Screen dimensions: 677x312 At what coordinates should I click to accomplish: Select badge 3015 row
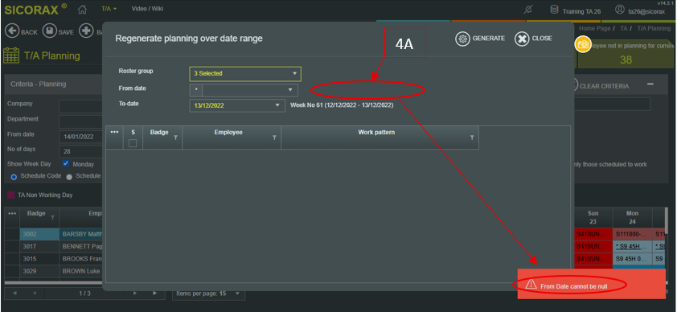point(39,259)
